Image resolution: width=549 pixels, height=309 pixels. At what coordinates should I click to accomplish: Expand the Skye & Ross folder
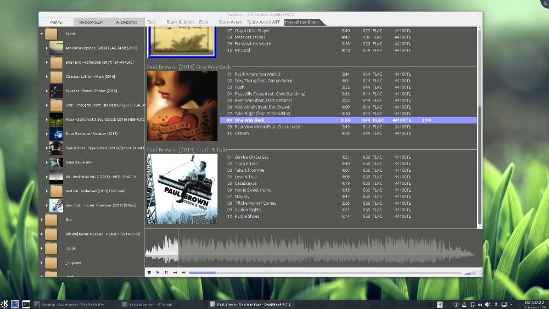click(47, 148)
